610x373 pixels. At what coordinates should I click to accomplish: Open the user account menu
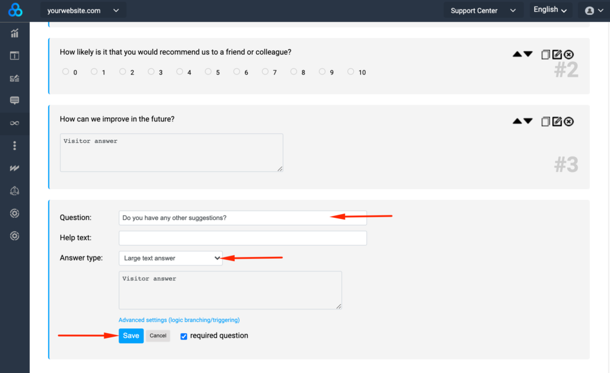(593, 11)
